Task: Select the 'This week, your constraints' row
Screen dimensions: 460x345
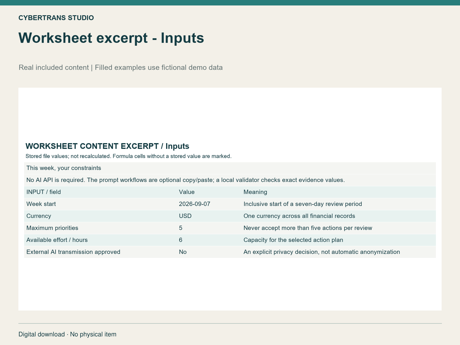Action: coord(230,168)
